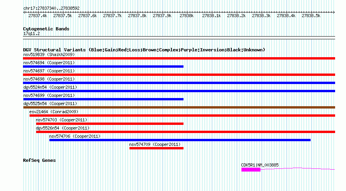Select the red nsv574697 loss bar

pos(179,75)
